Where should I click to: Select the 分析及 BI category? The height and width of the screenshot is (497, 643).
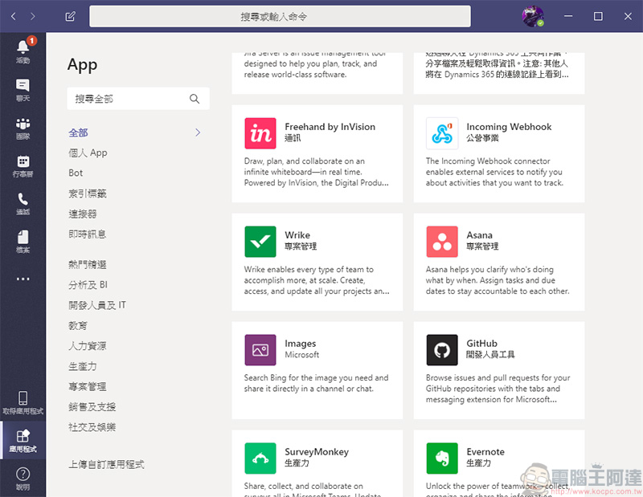(88, 284)
